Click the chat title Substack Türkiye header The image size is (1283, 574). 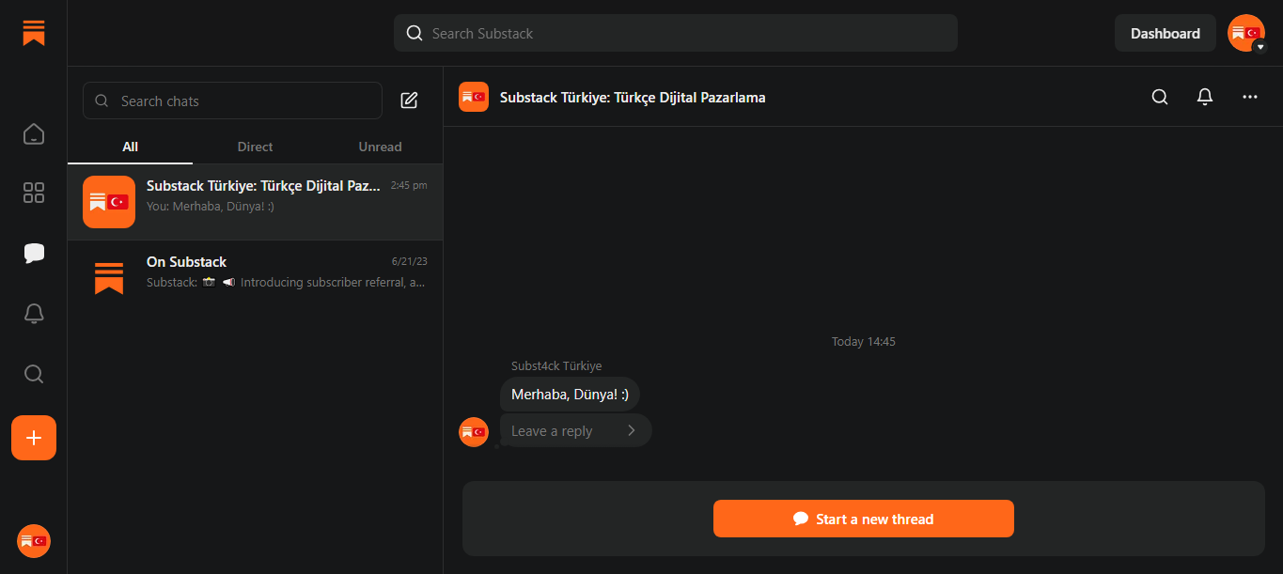[633, 97]
